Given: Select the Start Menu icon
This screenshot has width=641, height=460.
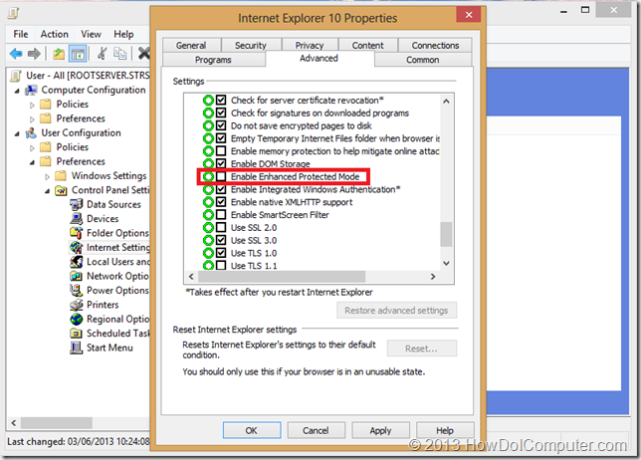Looking at the screenshot, I should coord(77,347).
